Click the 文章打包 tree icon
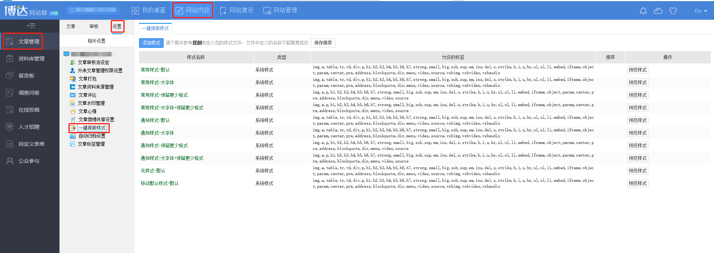 click(73, 79)
